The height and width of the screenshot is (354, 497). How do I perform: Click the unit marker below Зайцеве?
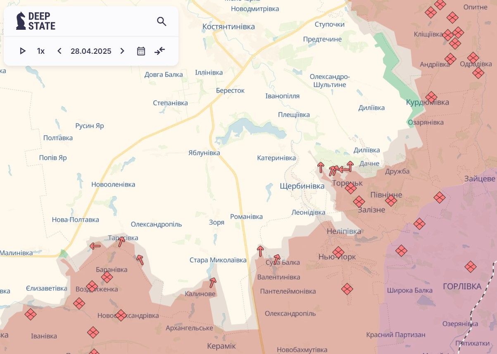point(440,197)
